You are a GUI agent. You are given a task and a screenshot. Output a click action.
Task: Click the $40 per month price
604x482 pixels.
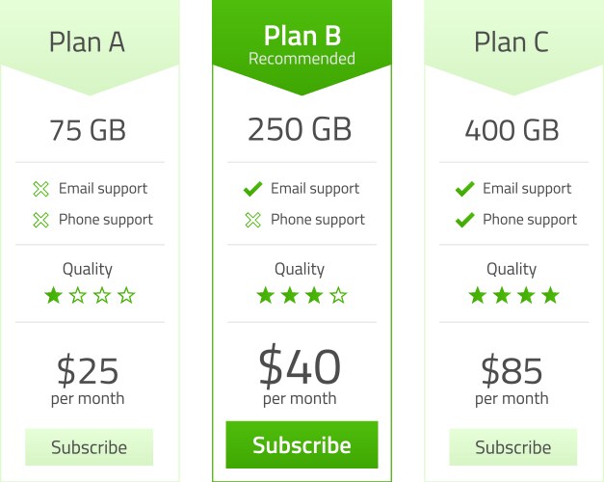point(300,376)
